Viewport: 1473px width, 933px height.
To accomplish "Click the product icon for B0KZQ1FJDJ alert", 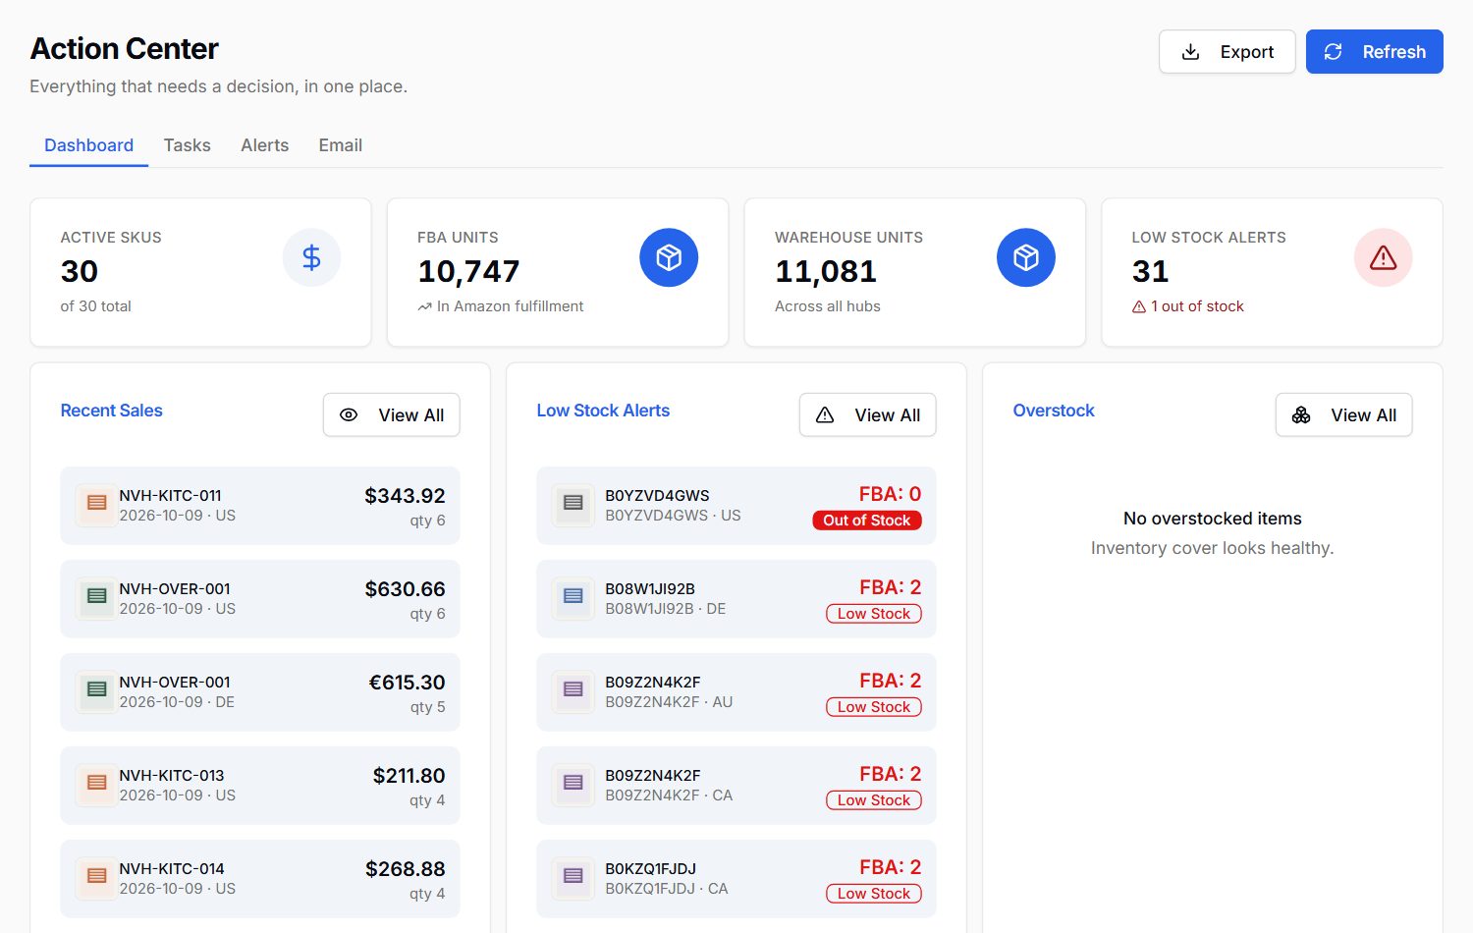I will (573, 878).
